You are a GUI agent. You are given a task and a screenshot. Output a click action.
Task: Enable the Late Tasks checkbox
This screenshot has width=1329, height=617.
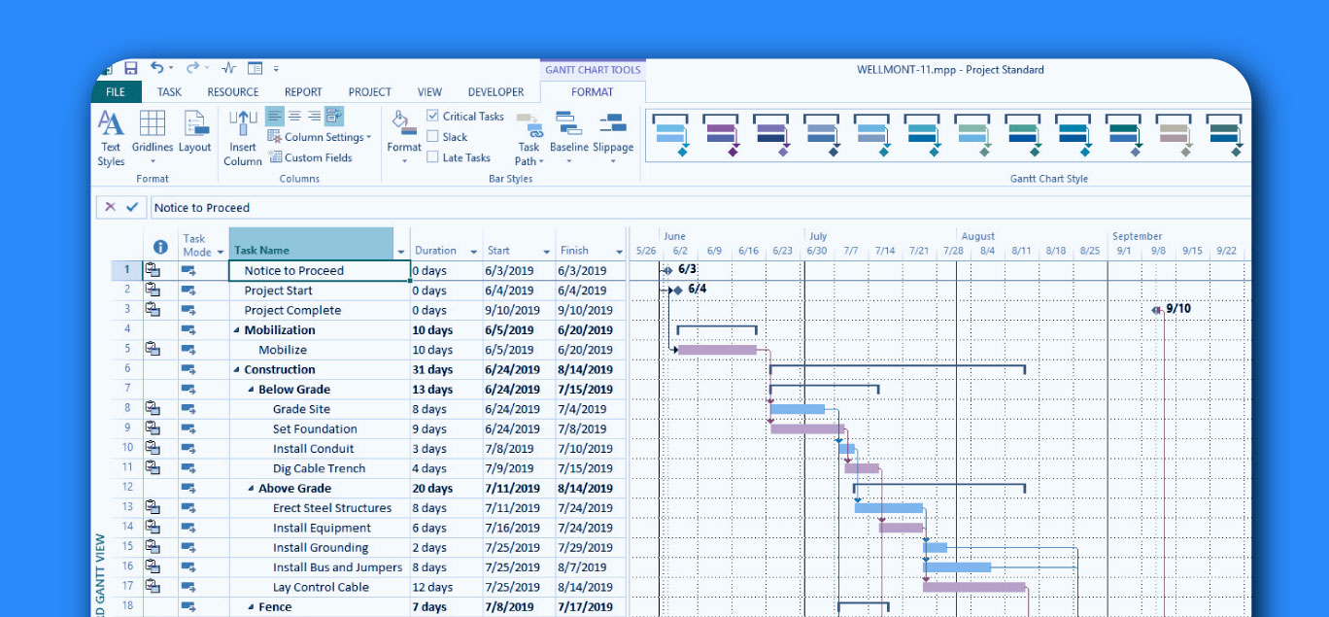pos(433,157)
